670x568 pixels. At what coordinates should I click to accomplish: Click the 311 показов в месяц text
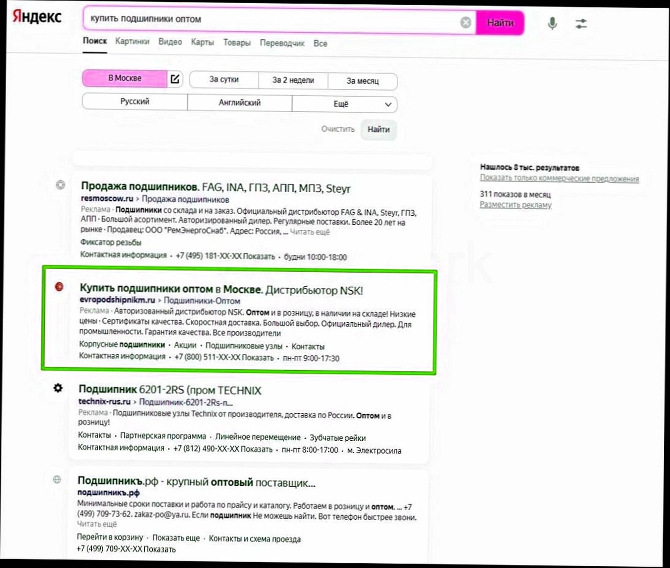click(x=515, y=194)
